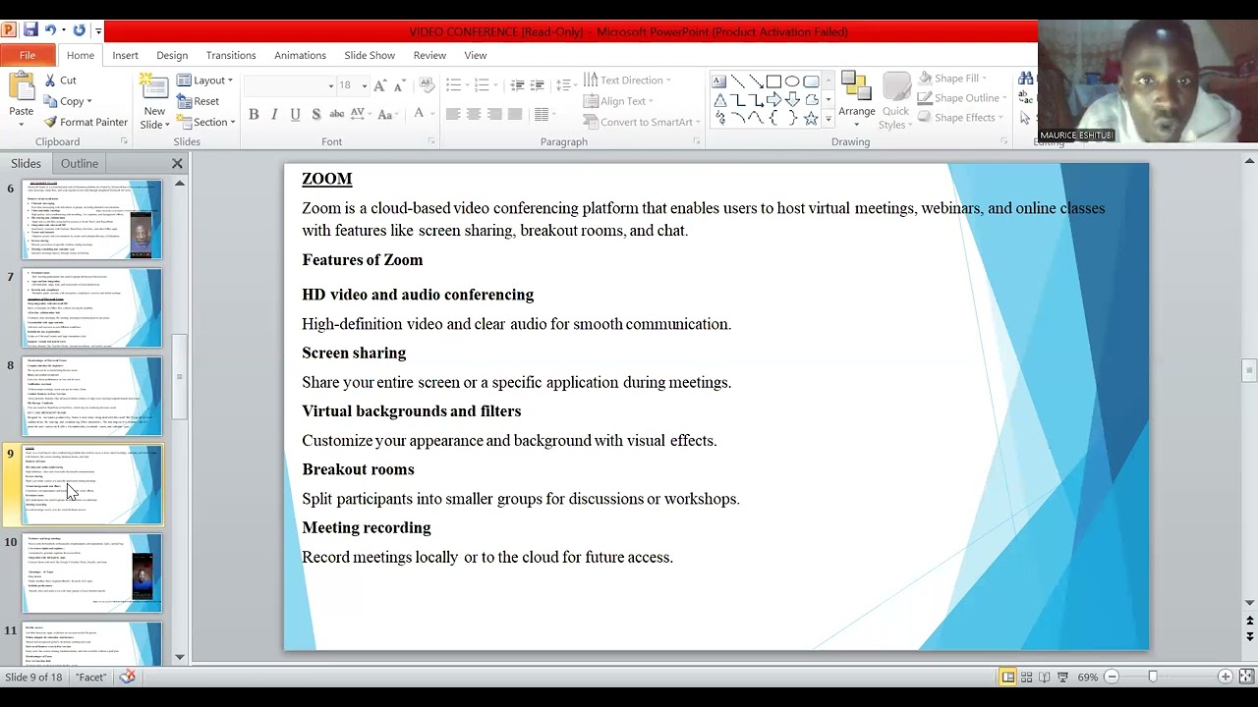This screenshot has height=707, width=1258.
Task: Switch to the Outline pane tab
Action: pos(80,163)
